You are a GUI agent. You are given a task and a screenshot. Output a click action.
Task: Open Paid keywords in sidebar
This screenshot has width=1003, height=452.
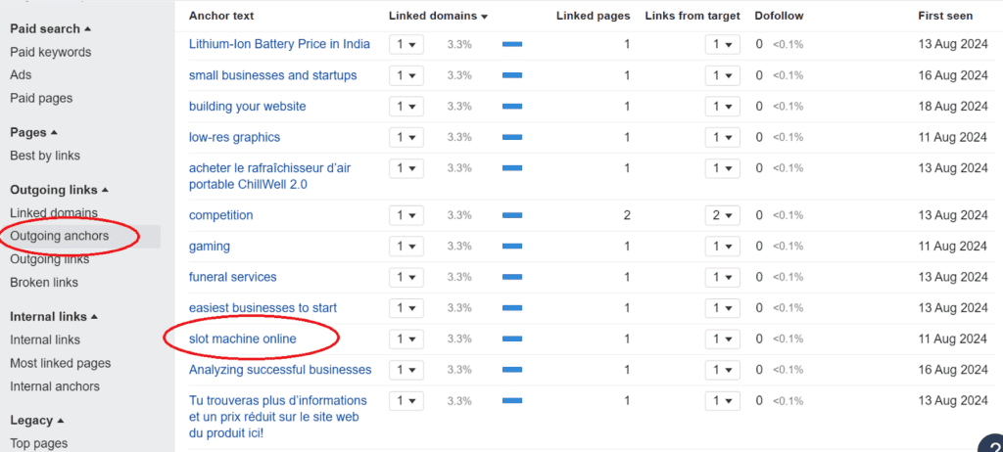tap(51, 52)
